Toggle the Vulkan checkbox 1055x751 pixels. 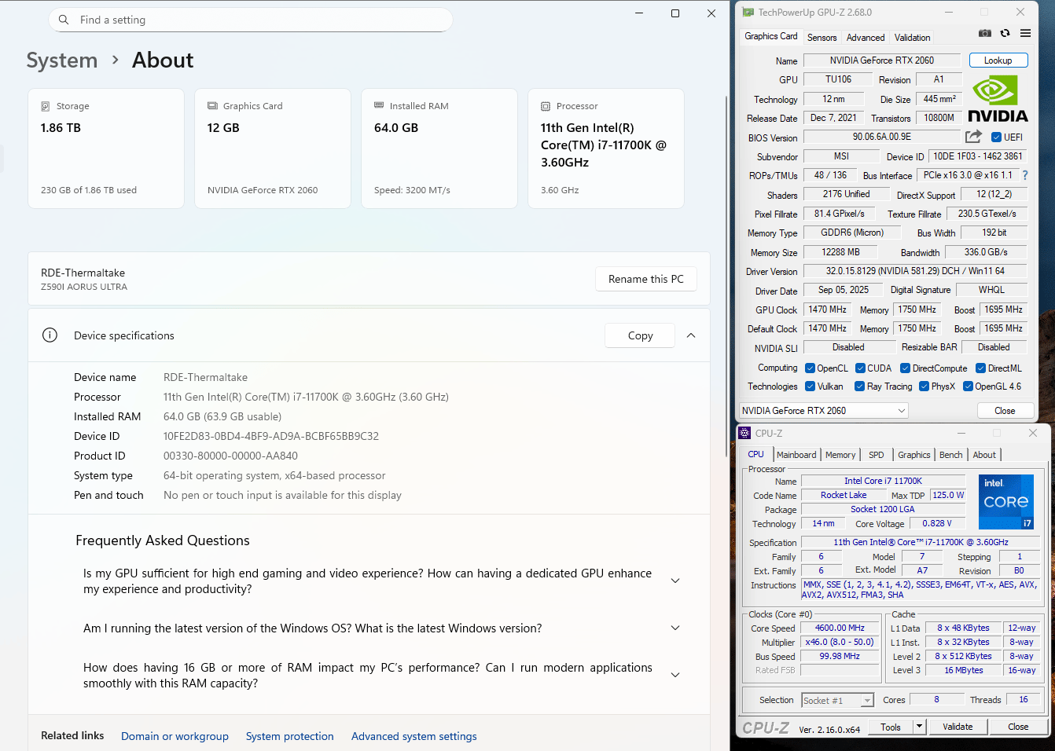[x=810, y=386]
